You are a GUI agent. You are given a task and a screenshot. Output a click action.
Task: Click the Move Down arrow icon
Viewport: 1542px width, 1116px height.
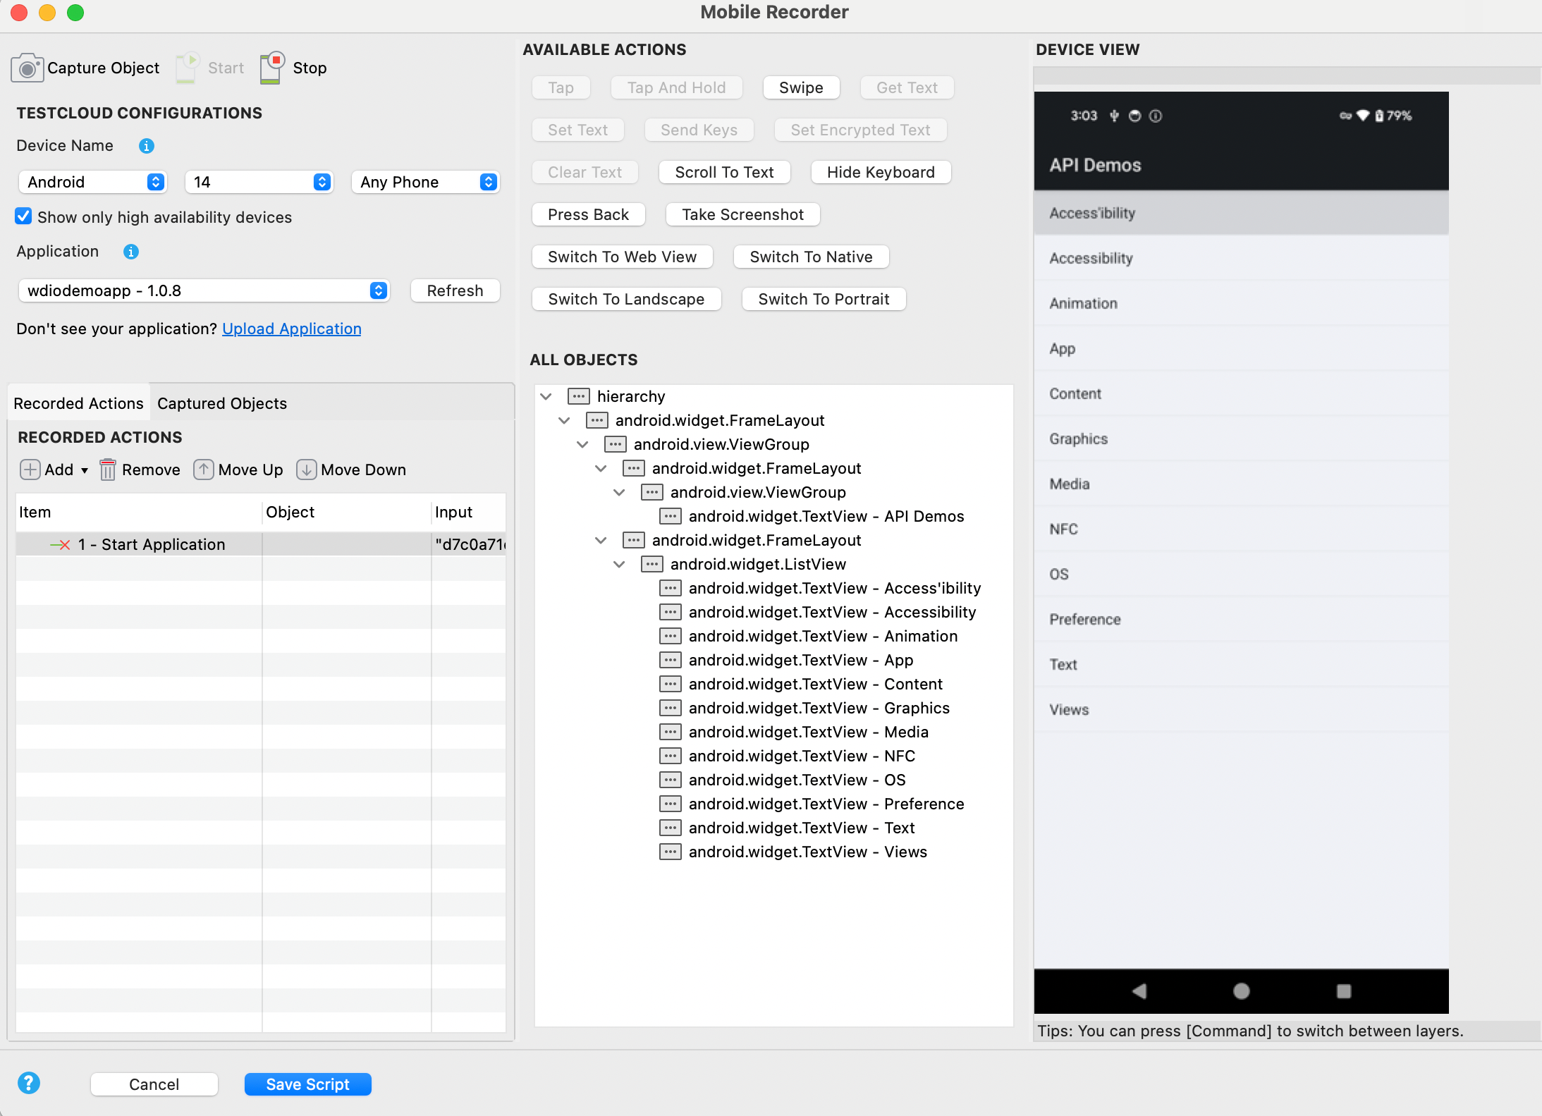pos(306,470)
